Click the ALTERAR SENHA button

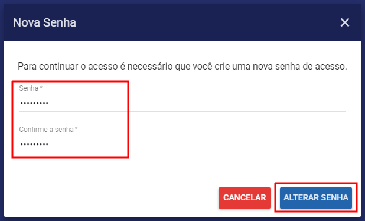coord(315,198)
